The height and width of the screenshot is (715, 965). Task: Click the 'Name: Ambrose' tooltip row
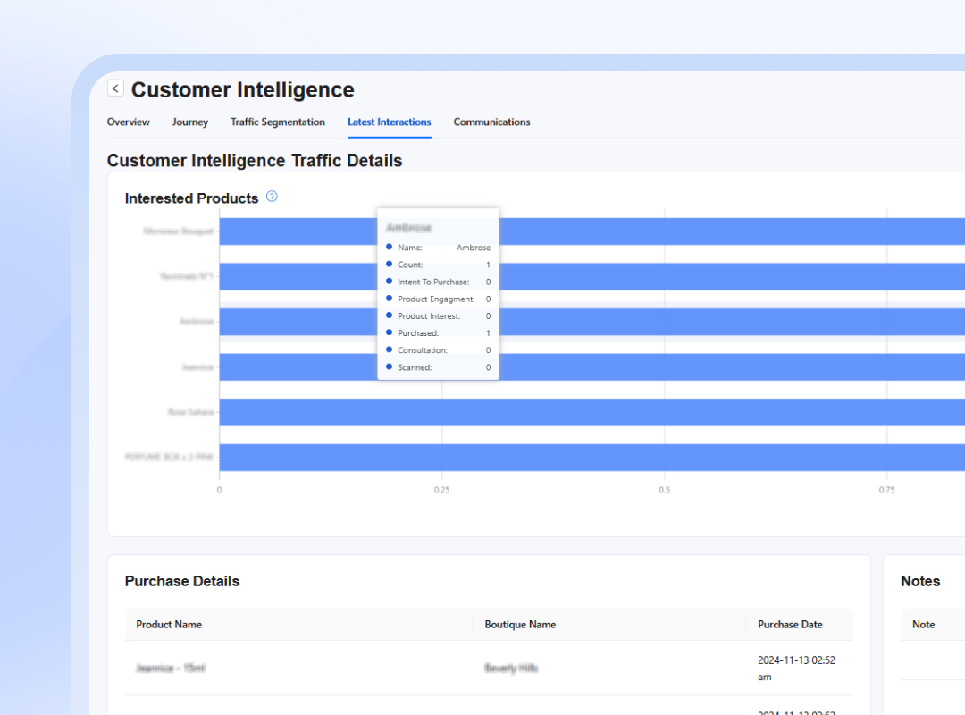[x=438, y=248]
